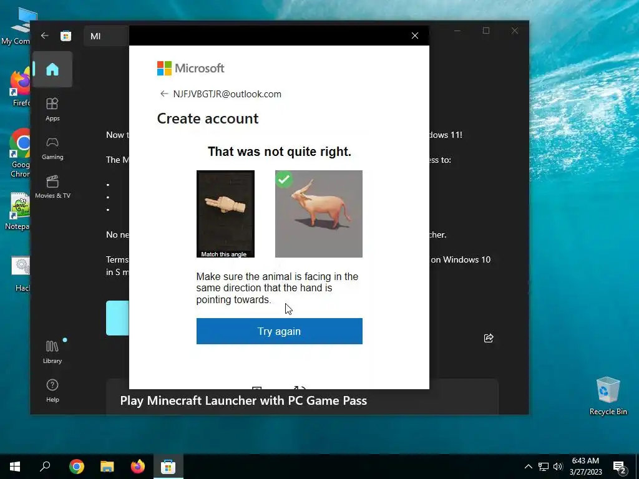
Task: Click the Store back arrow button
Action: click(45, 36)
